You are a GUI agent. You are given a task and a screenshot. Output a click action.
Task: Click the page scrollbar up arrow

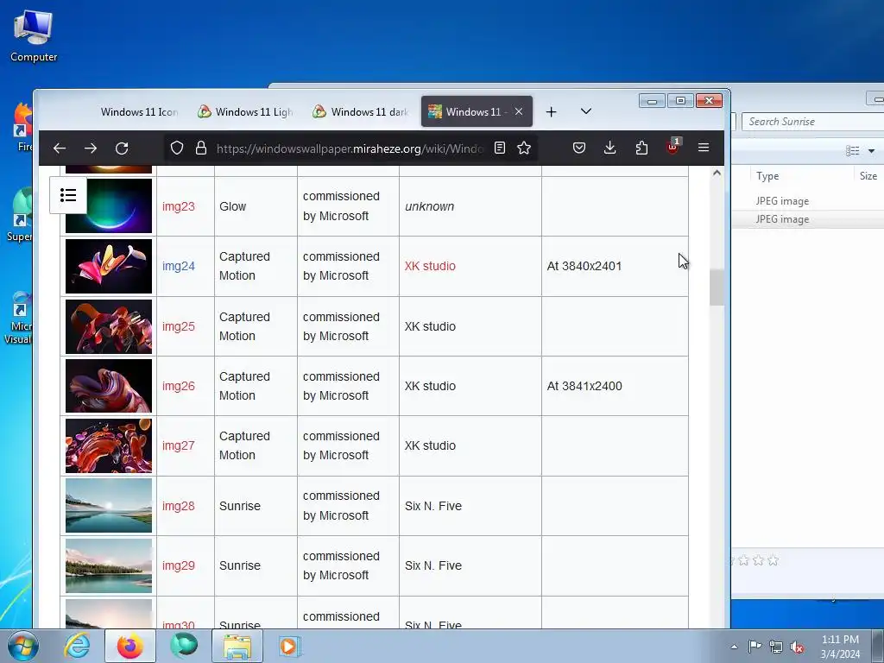pyautogui.click(x=717, y=173)
